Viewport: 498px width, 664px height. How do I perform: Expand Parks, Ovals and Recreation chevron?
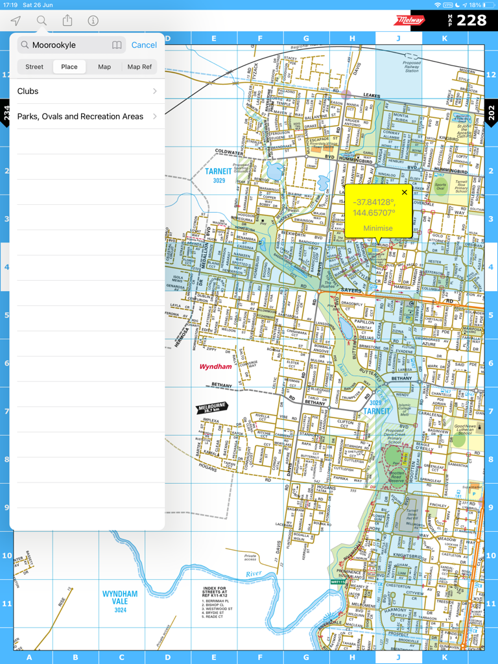(155, 117)
